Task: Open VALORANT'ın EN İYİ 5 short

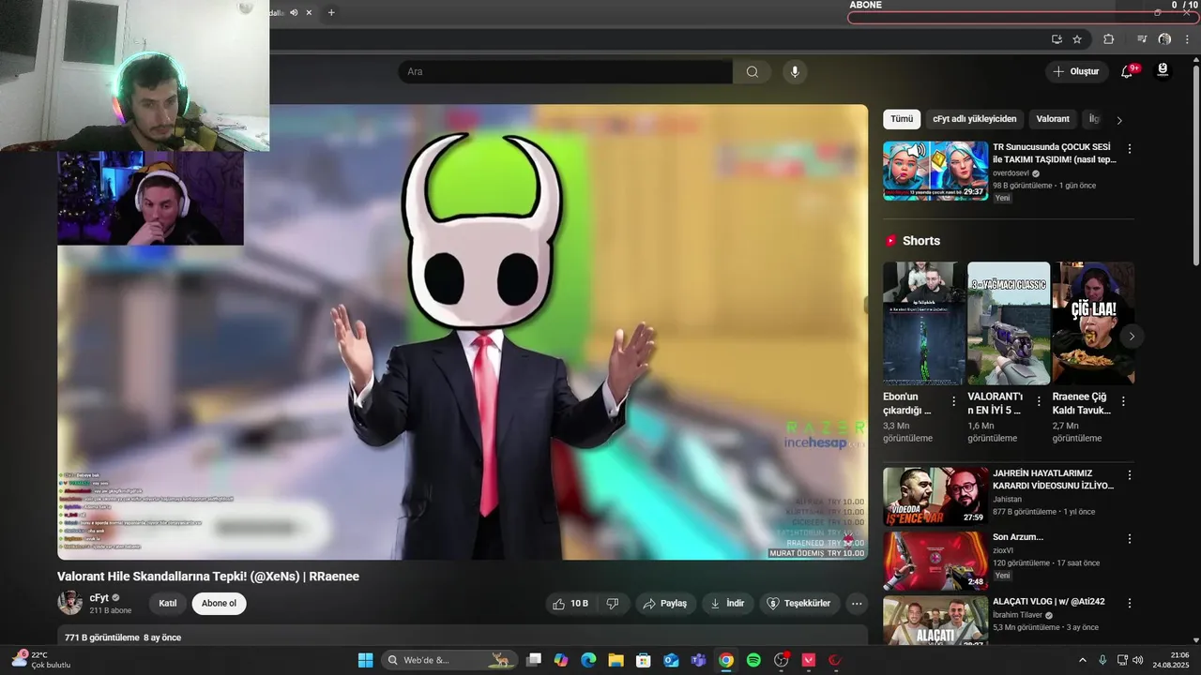Action: click(1009, 323)
